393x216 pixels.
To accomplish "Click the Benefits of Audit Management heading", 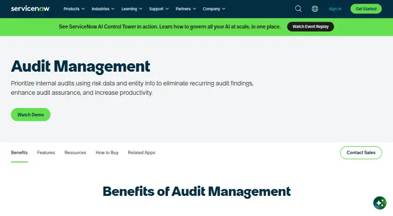I will click(x=196, y=191).
